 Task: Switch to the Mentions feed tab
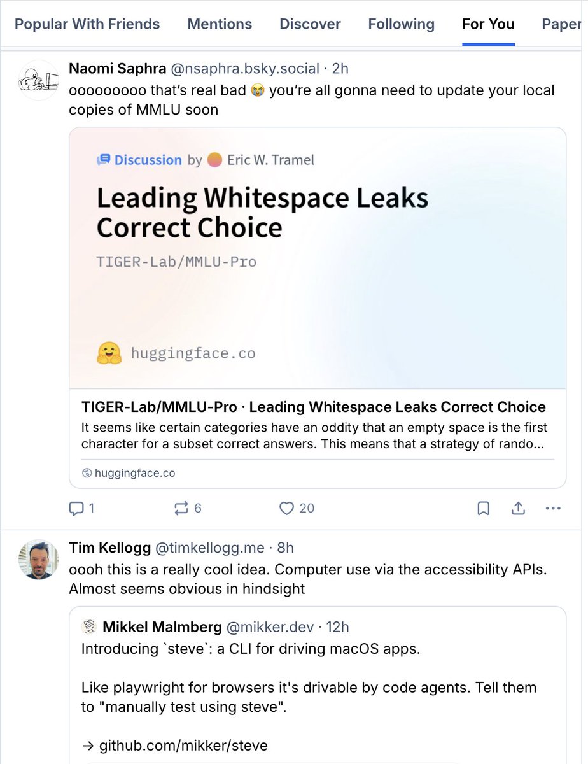[220, 24]
